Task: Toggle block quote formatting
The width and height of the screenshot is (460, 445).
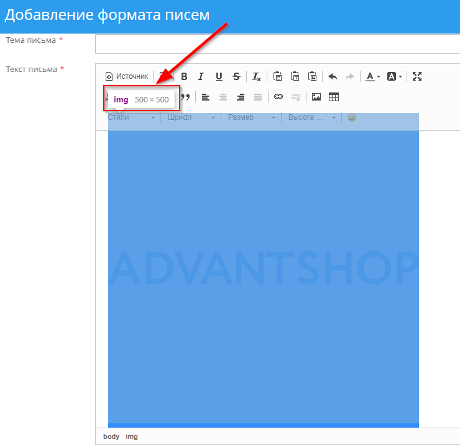Action: tap(185, 97)
